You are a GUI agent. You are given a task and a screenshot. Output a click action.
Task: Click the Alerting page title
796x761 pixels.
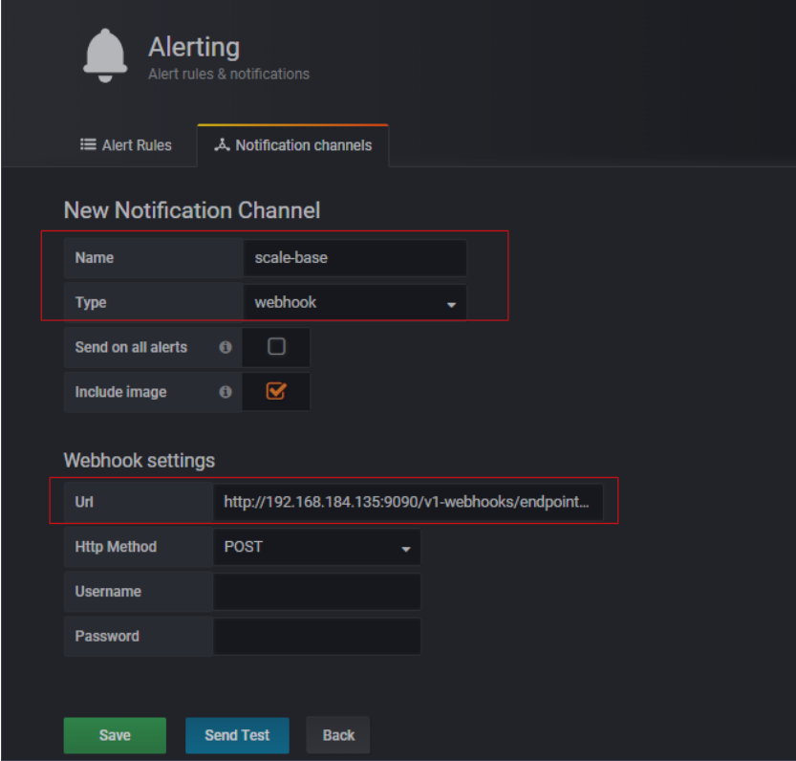[x=194, y=47]
